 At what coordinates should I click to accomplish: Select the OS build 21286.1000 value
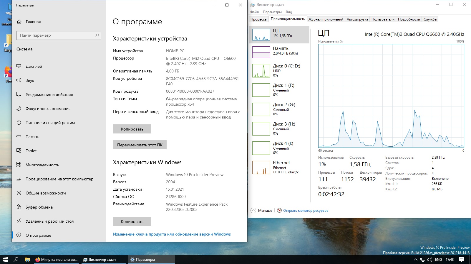click(176, 197)
